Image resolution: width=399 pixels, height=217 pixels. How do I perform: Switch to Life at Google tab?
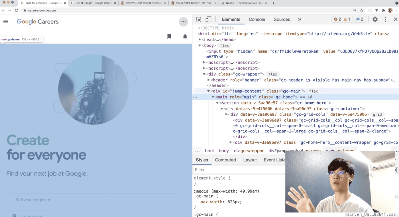tap(93, 3)
